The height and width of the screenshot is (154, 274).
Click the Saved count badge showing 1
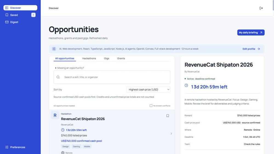(x=33, y=15)
